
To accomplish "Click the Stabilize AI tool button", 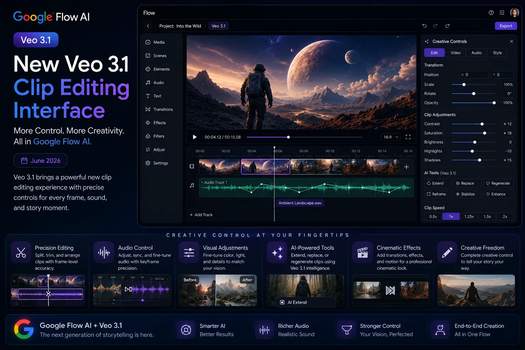I will pos(467,194).
